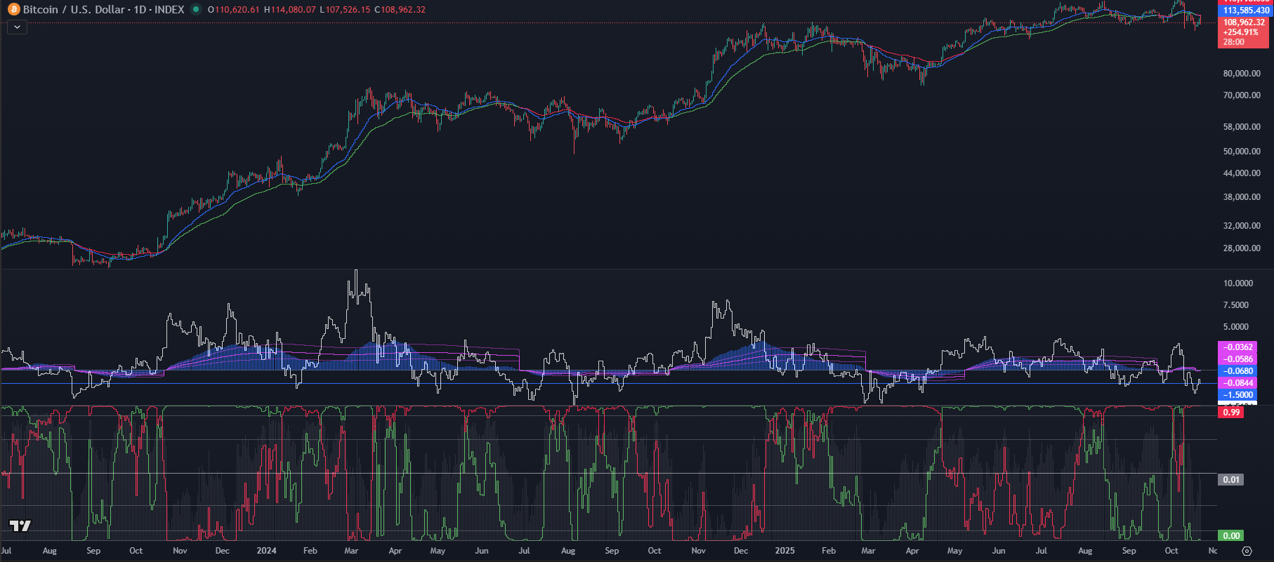Click the 2024 year marker on time axis
1274x562 pixels.
point(266,551)
